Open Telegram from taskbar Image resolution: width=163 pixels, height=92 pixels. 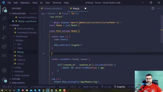(35, 90)
